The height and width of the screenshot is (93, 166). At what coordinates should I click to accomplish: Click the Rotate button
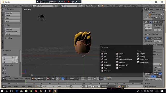(x=13, y=16)
